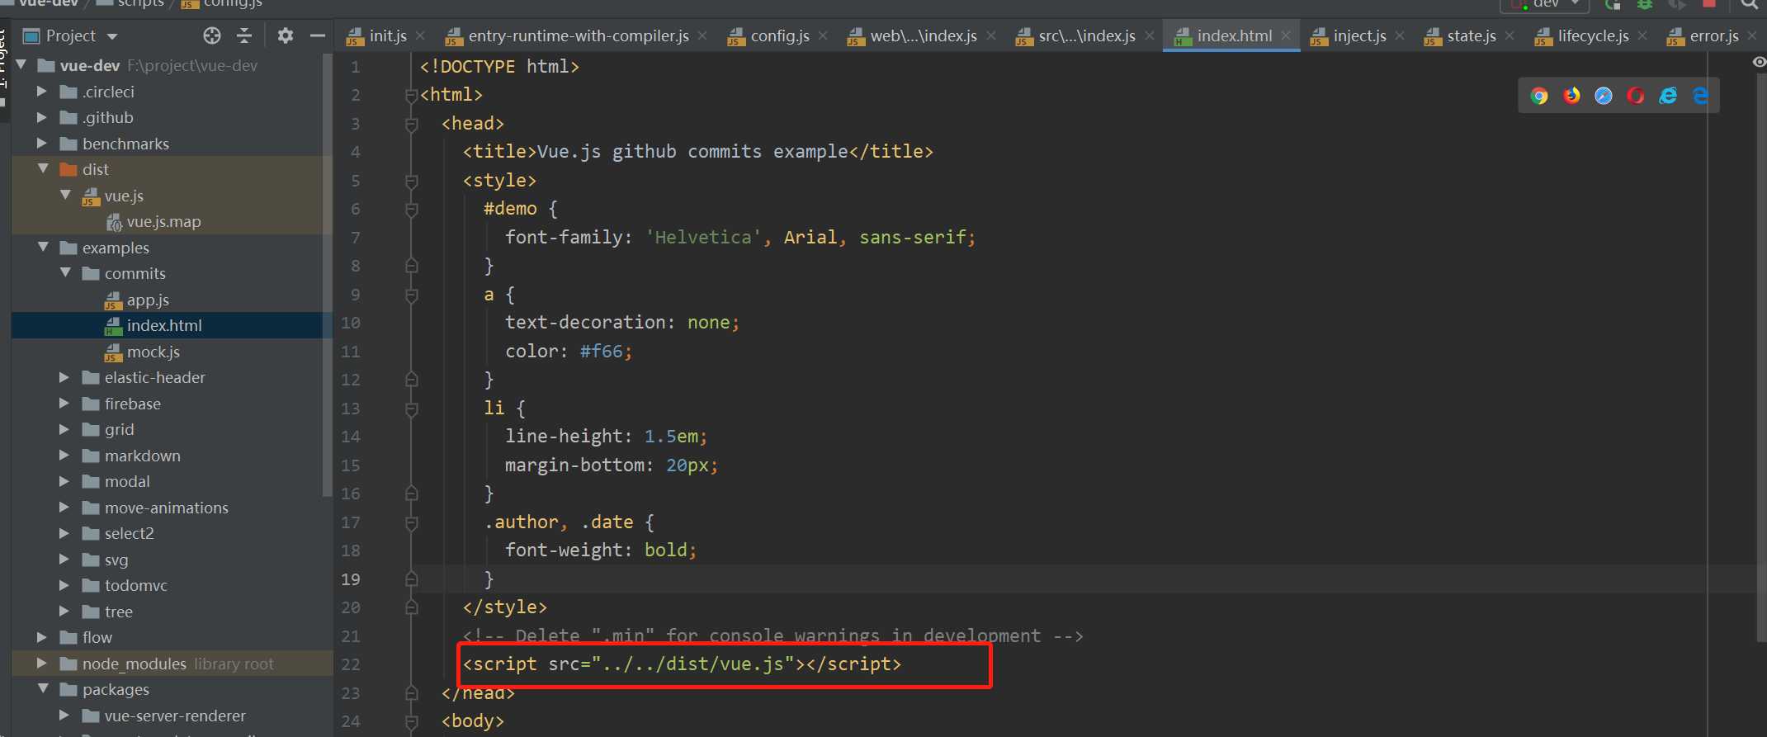Click the #f66 color value text

click(601, 352)
